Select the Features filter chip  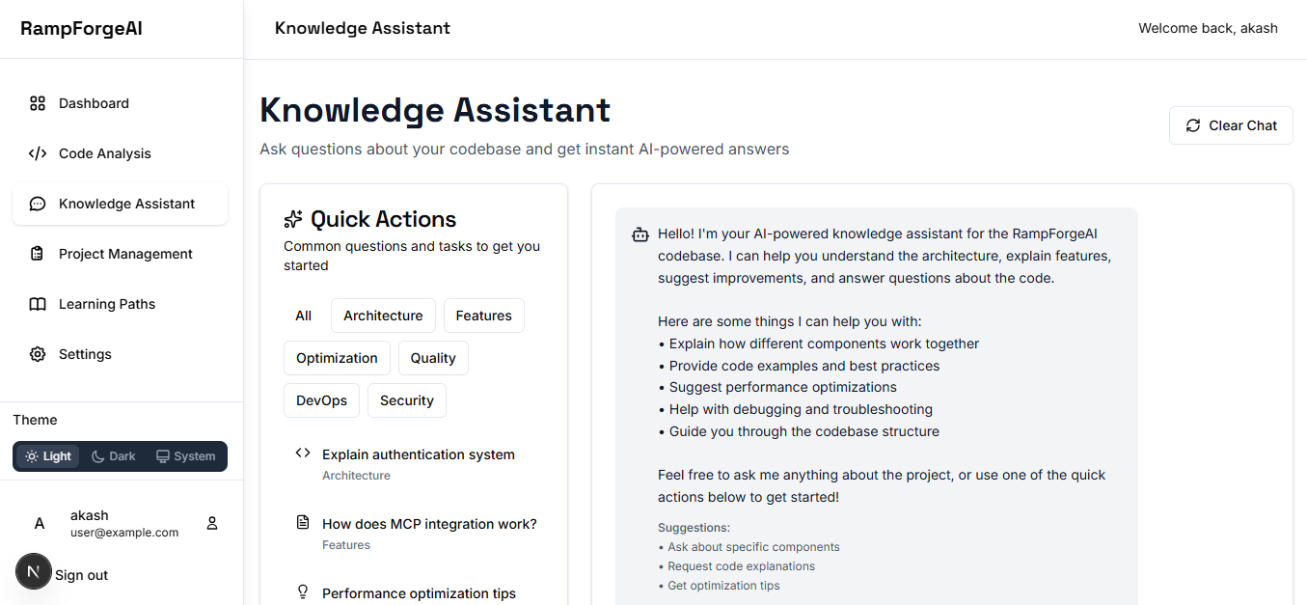(x=483, y=316)
